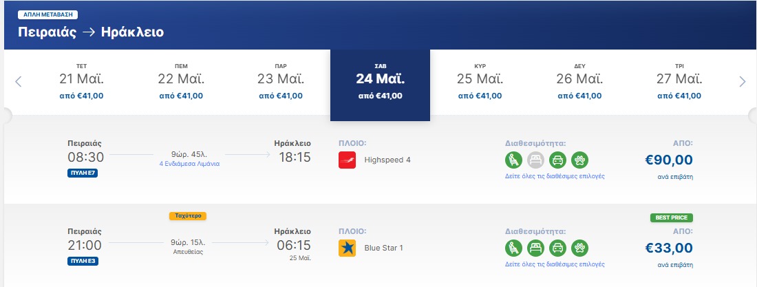Viewport: 757px width, 287px height.
Task: Click the Blue Star 1 star logo
Action: (x=347, y=248)
